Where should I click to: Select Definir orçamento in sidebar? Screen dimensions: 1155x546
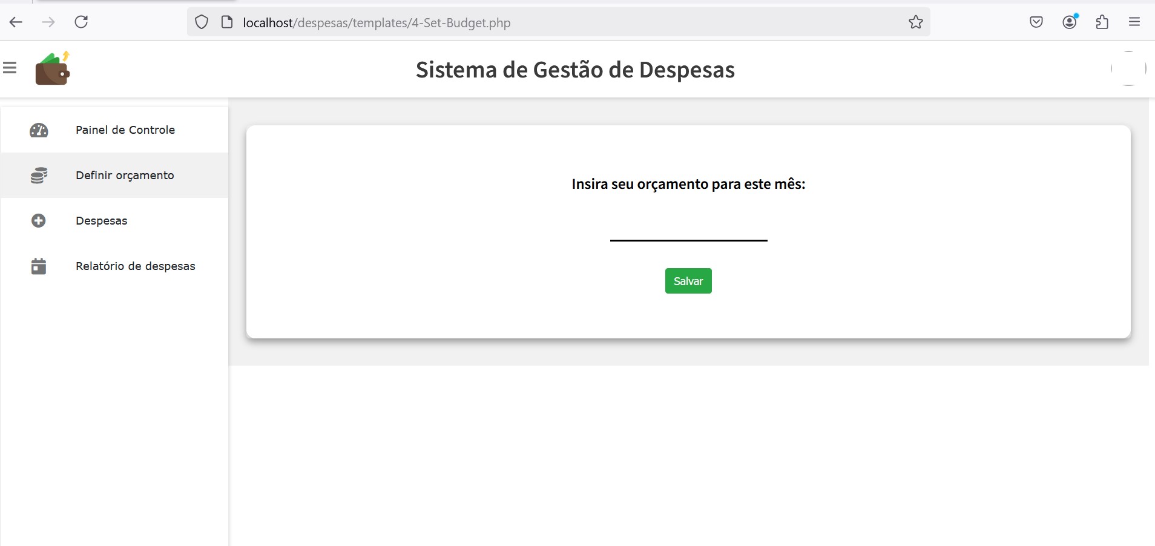point(125,176)
